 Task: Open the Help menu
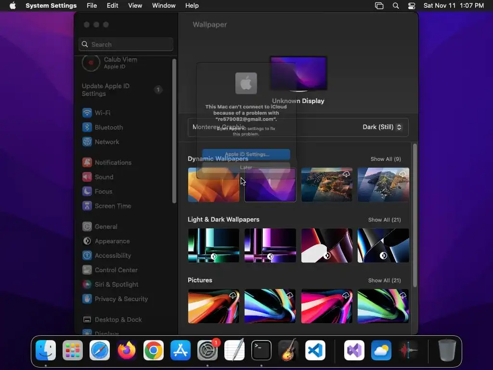tap(192, 6)
